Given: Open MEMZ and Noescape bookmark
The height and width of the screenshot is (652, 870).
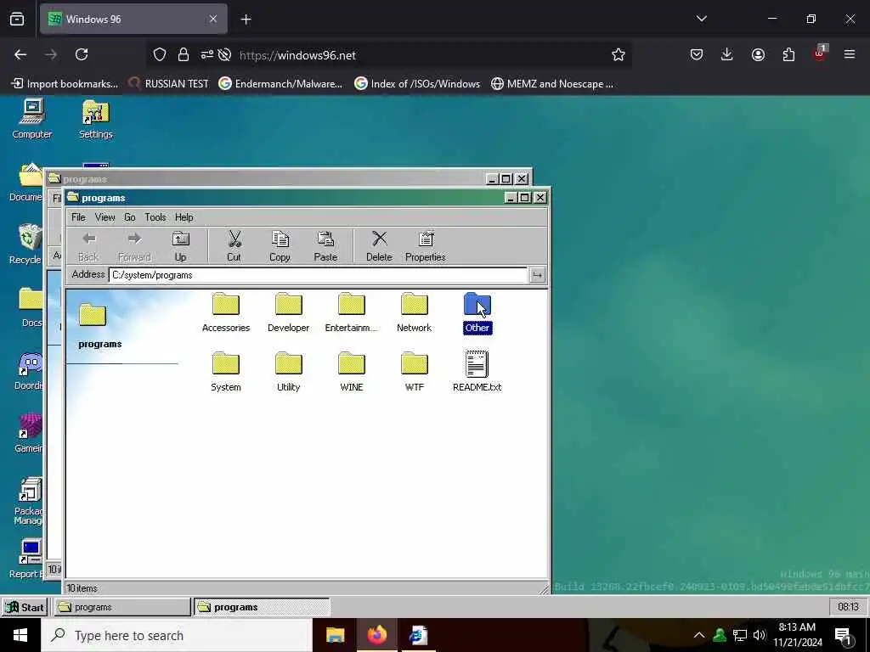Looking at the screenshot, I should click(x=552, y=84).
